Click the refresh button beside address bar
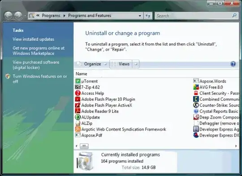The image size is (242, 176). click(148, 16)
